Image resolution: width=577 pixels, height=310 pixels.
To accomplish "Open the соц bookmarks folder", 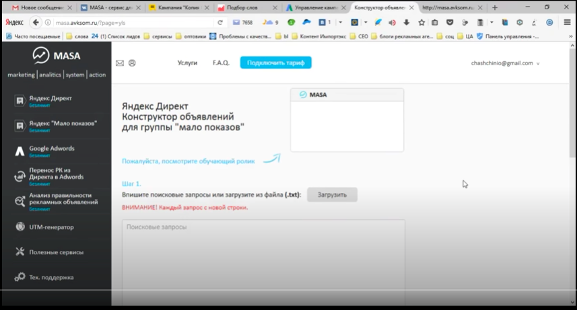I will 445,36.
